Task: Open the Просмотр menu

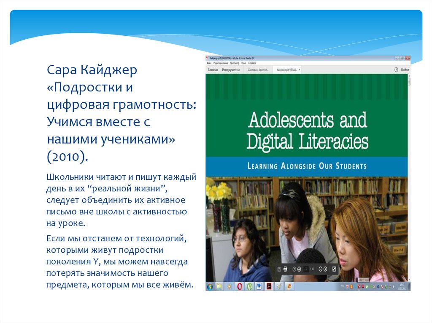Action: 235,62
